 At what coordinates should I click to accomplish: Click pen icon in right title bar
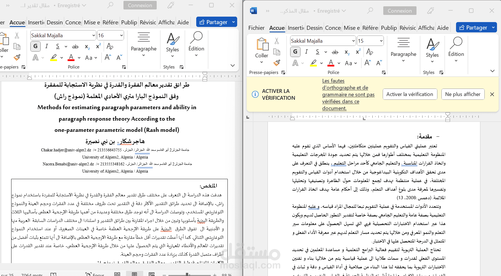tap(431, 11)
